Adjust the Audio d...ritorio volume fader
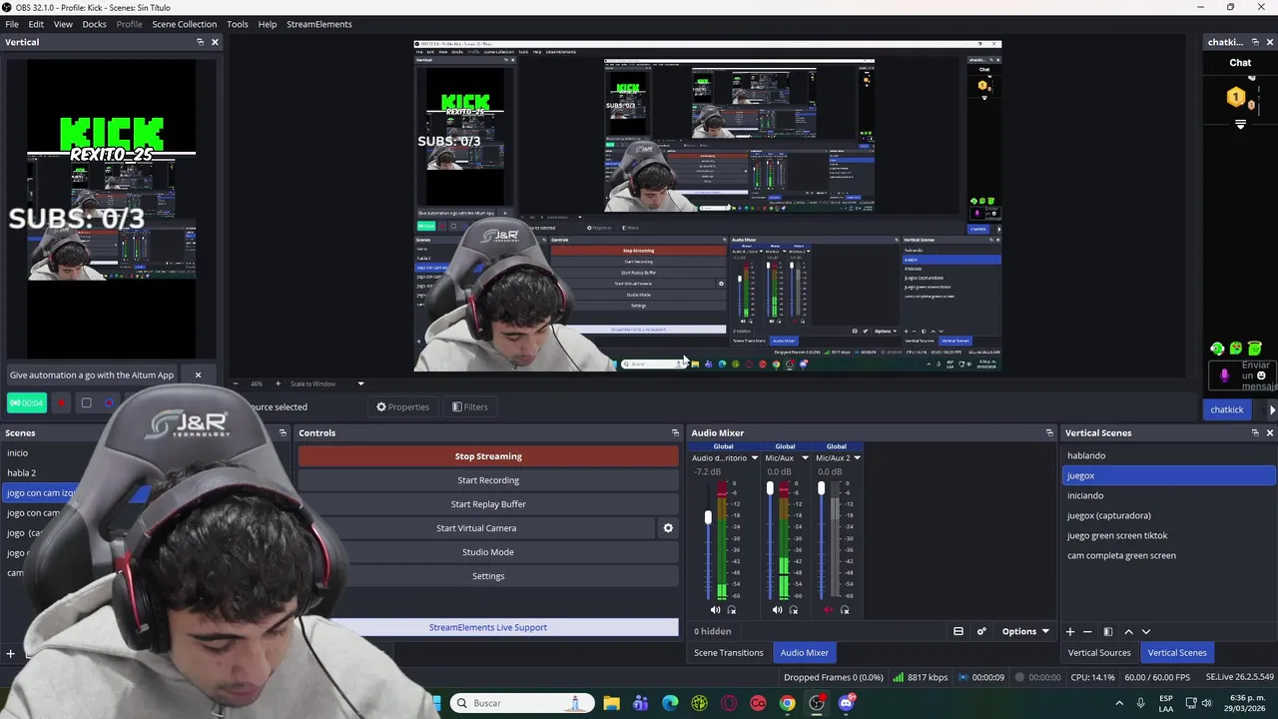Viewport: 1278px width, 719px height. (708, 517)
